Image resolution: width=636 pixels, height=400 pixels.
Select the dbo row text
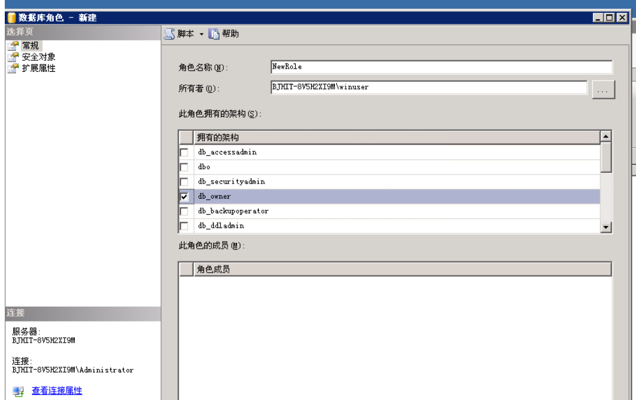(204, 167)
